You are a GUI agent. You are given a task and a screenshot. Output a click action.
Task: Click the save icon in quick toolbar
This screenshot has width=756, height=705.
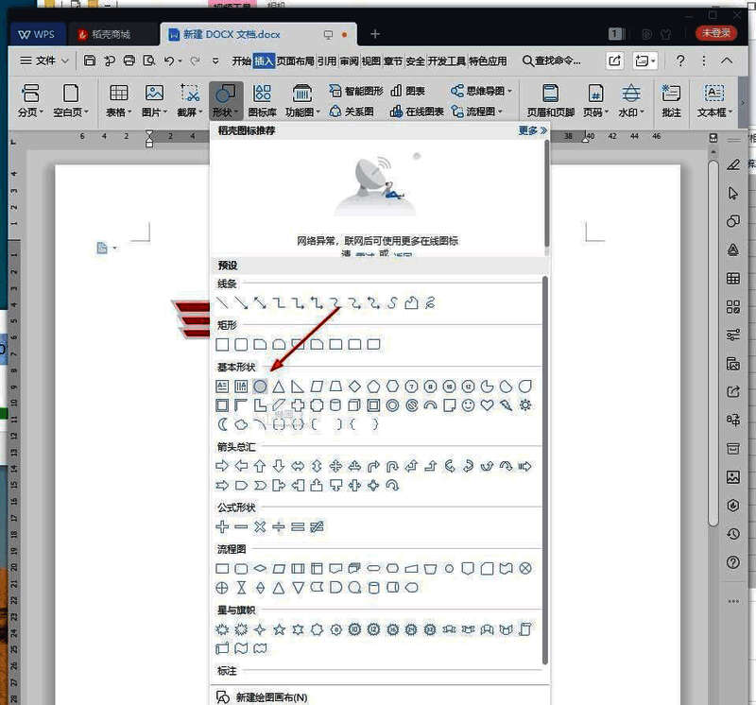(x=90, y=60)
